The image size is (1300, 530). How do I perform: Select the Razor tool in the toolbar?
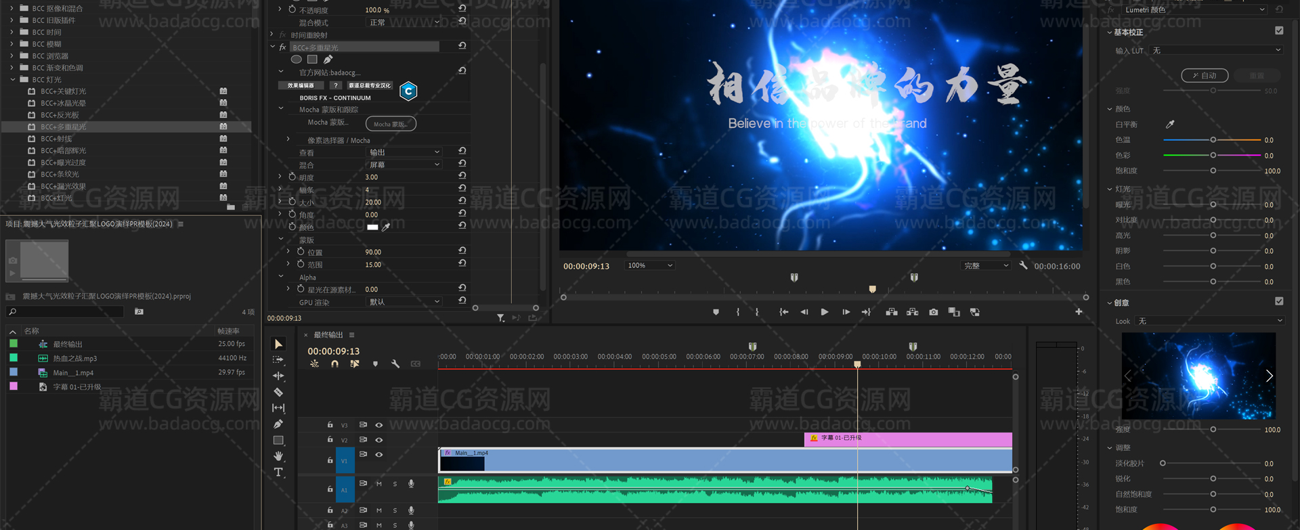pyautogui.click(x=278, y=392)
